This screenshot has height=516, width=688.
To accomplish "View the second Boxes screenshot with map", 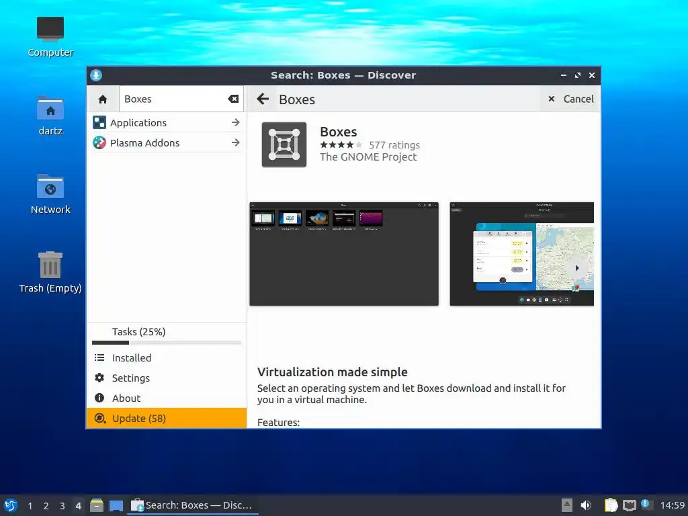I will click(x=521, y=254).
